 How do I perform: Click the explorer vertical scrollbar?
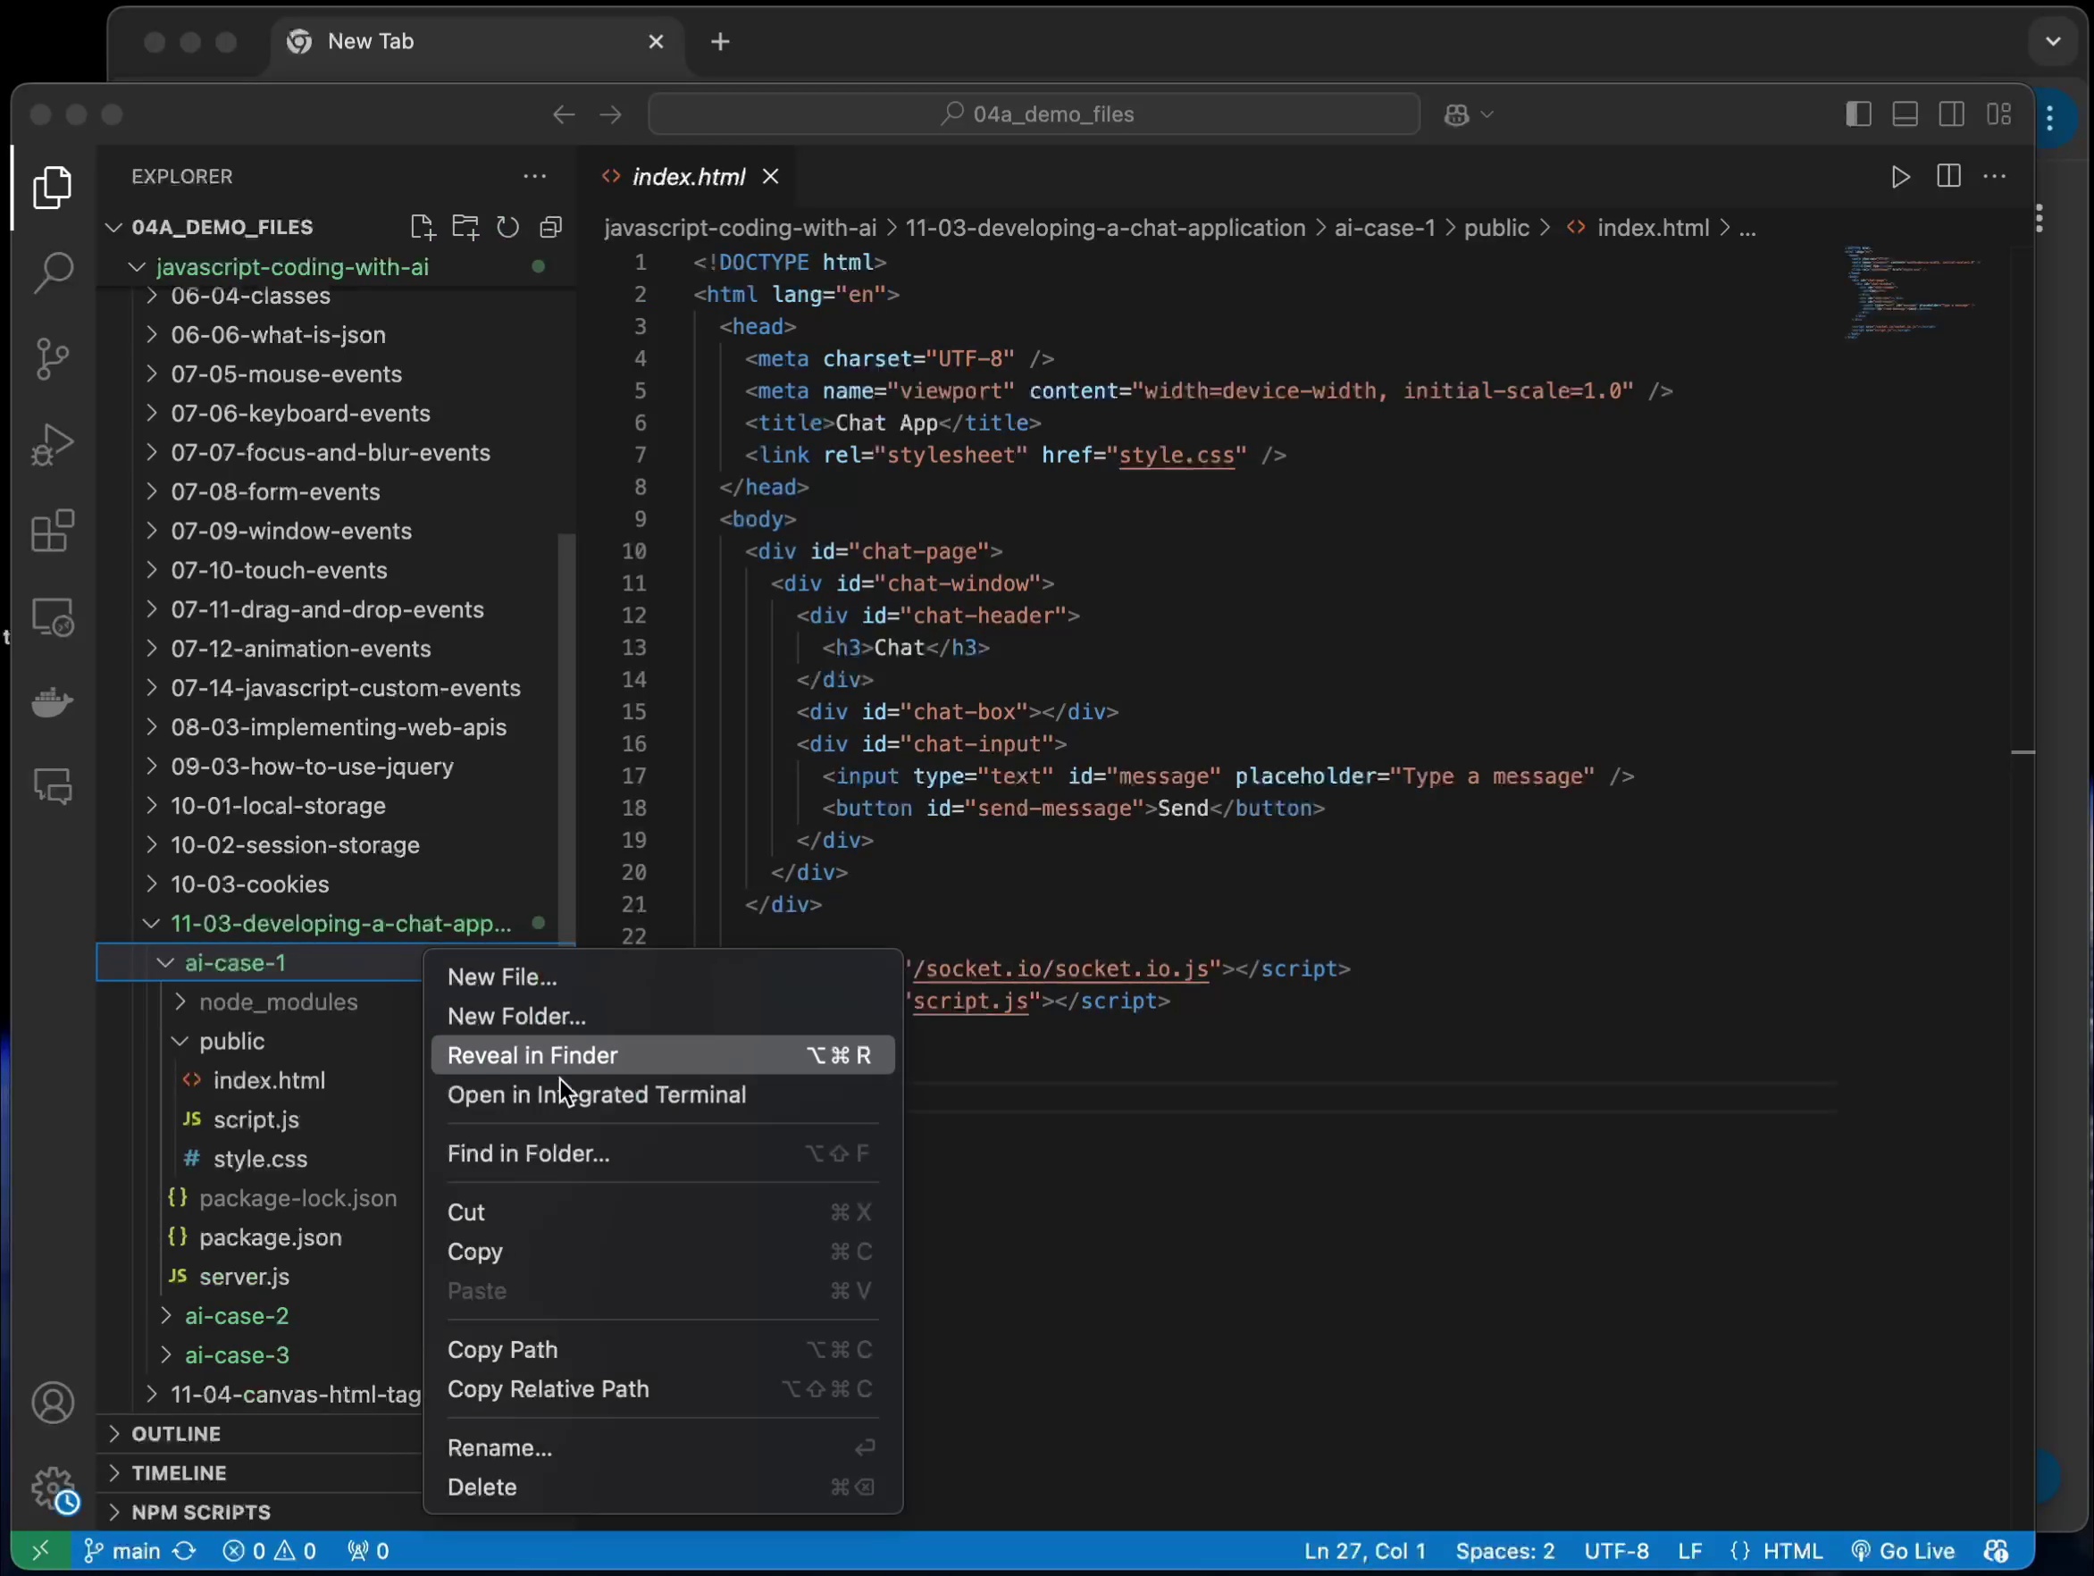coord(566,738)
